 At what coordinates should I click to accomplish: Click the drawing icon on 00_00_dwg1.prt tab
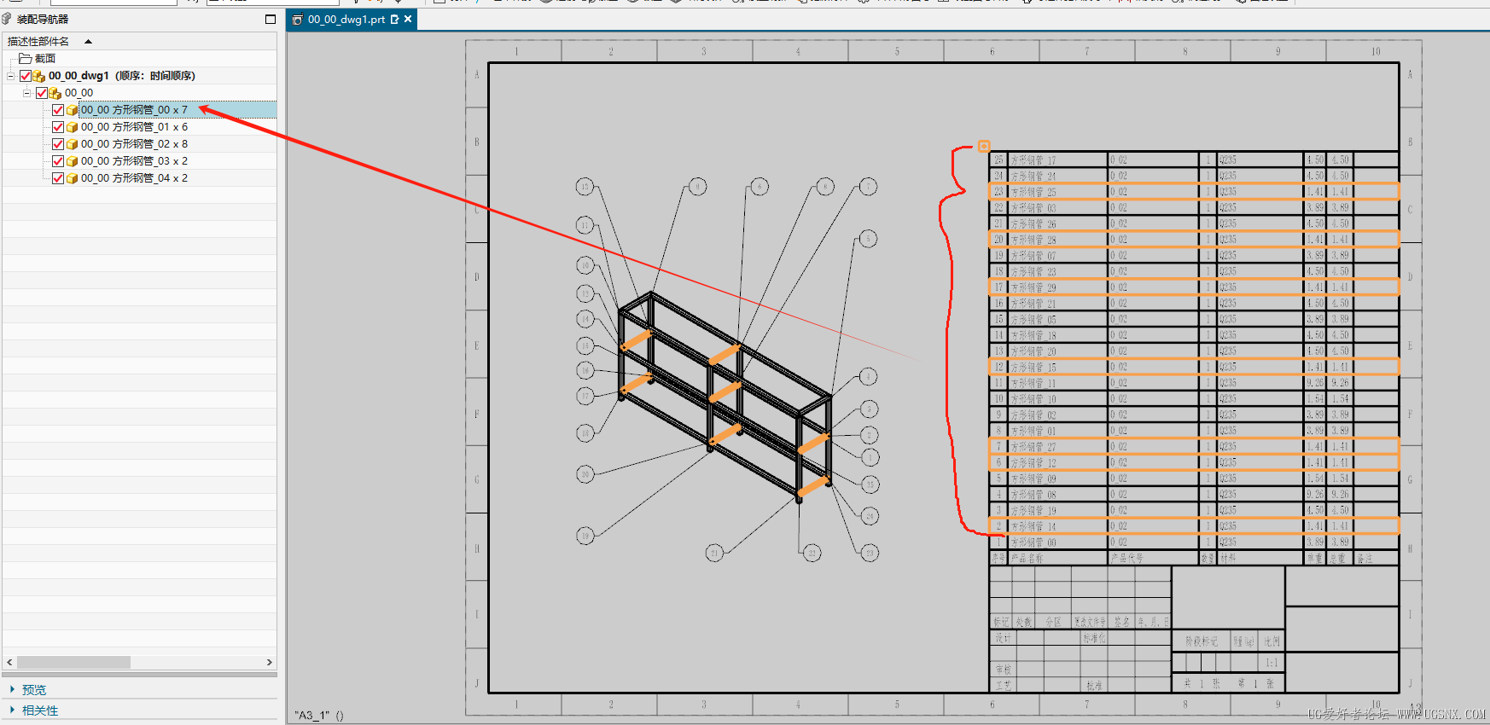297,20
